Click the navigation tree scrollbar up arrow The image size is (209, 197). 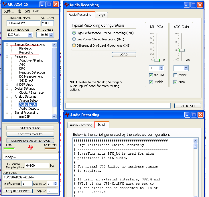[54, 45]
